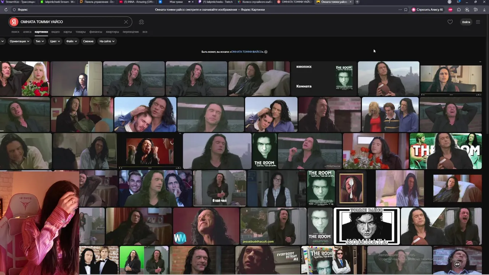Switch to Колесо случайного выбора tab
Screen dimensions: 489x275
pyautogui.click(x=255, y=2)
